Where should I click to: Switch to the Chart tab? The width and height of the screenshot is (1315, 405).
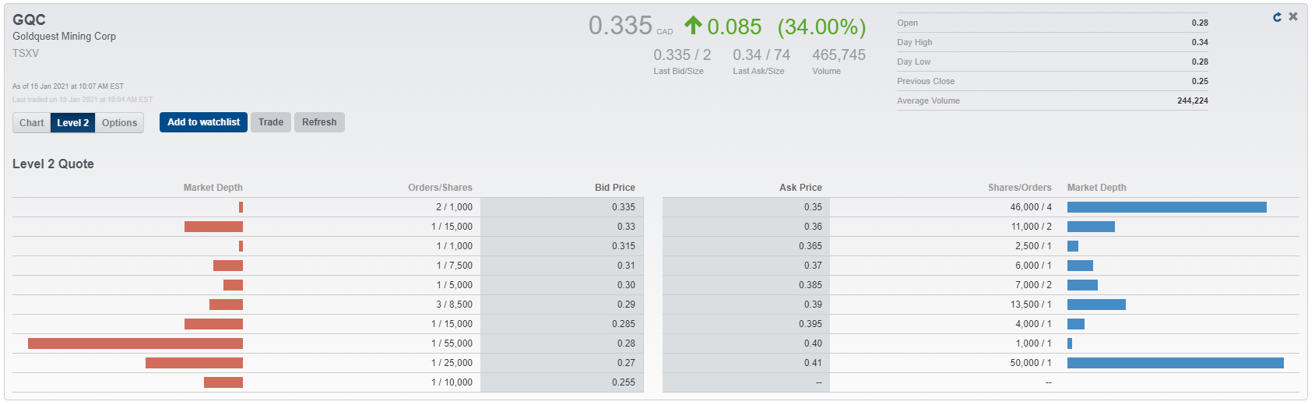click(x=32, y=123)
